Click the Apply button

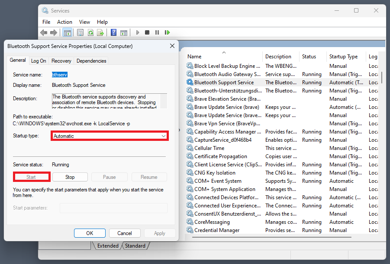tap(159, 233)
